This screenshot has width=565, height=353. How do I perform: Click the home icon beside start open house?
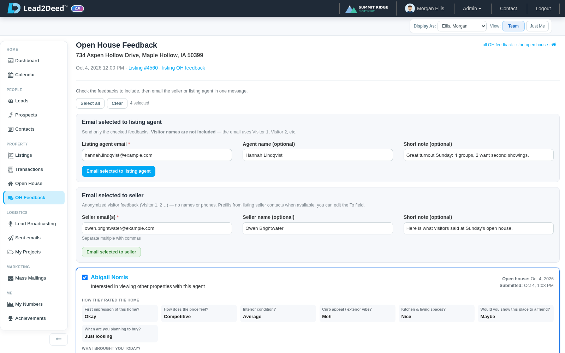point(554,44)
